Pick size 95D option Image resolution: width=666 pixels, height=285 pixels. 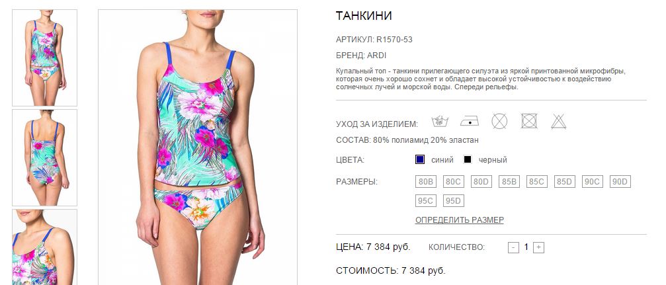tap(453, 200)
